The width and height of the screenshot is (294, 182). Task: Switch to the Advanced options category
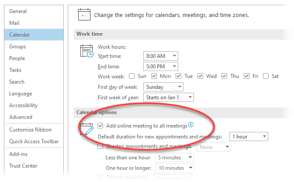pos(21,117)
